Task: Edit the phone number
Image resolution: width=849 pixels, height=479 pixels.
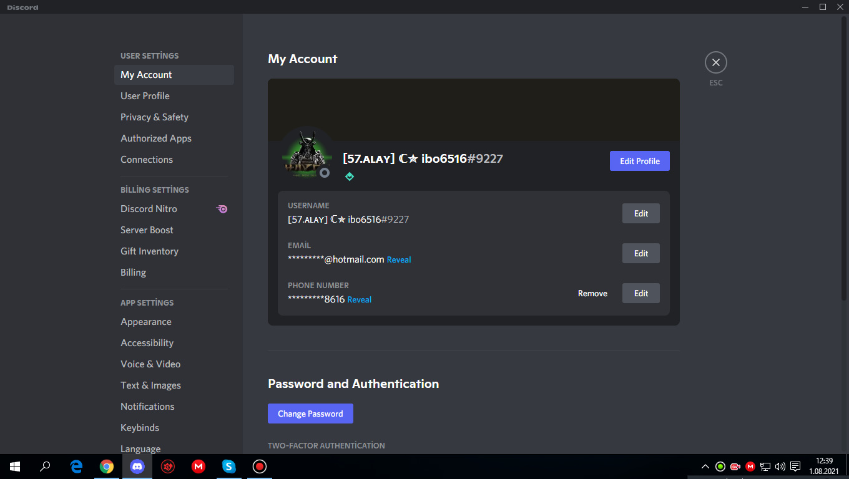Action: 641,293
